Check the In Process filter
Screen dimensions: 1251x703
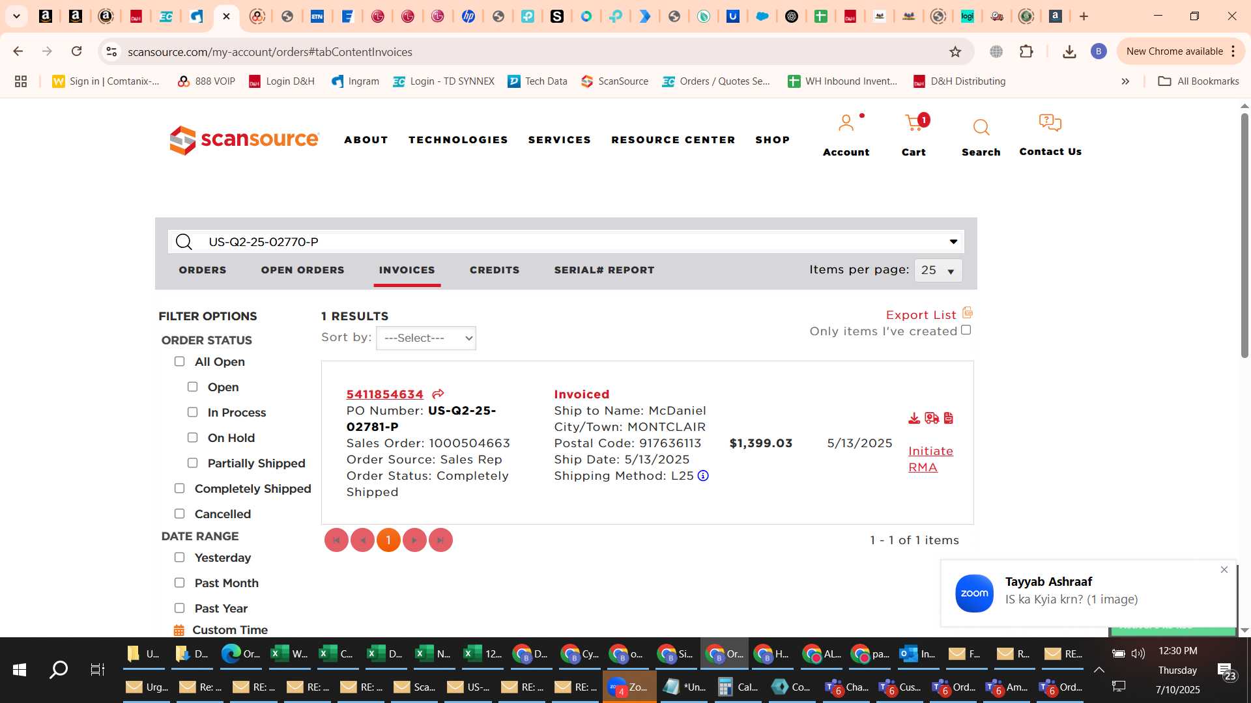(192, 412)
